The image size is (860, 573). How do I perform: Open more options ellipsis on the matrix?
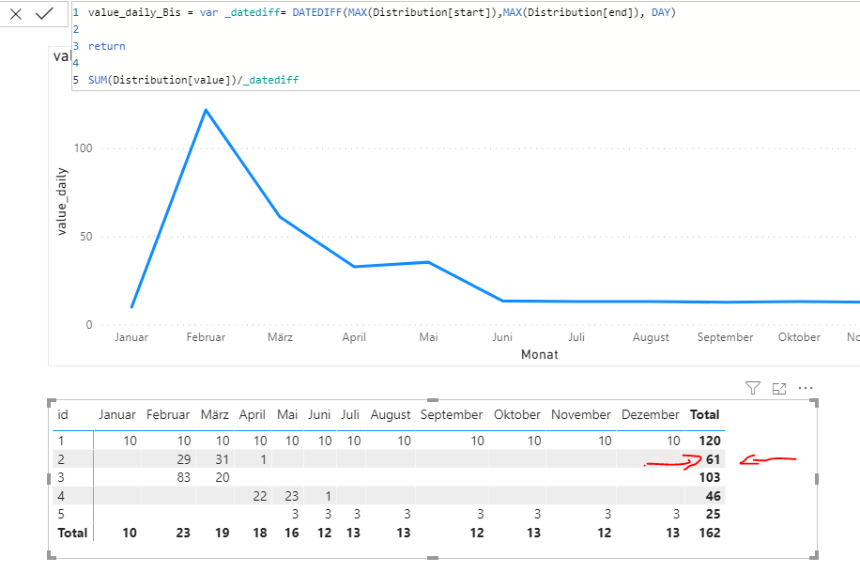(x=806, y=388)
